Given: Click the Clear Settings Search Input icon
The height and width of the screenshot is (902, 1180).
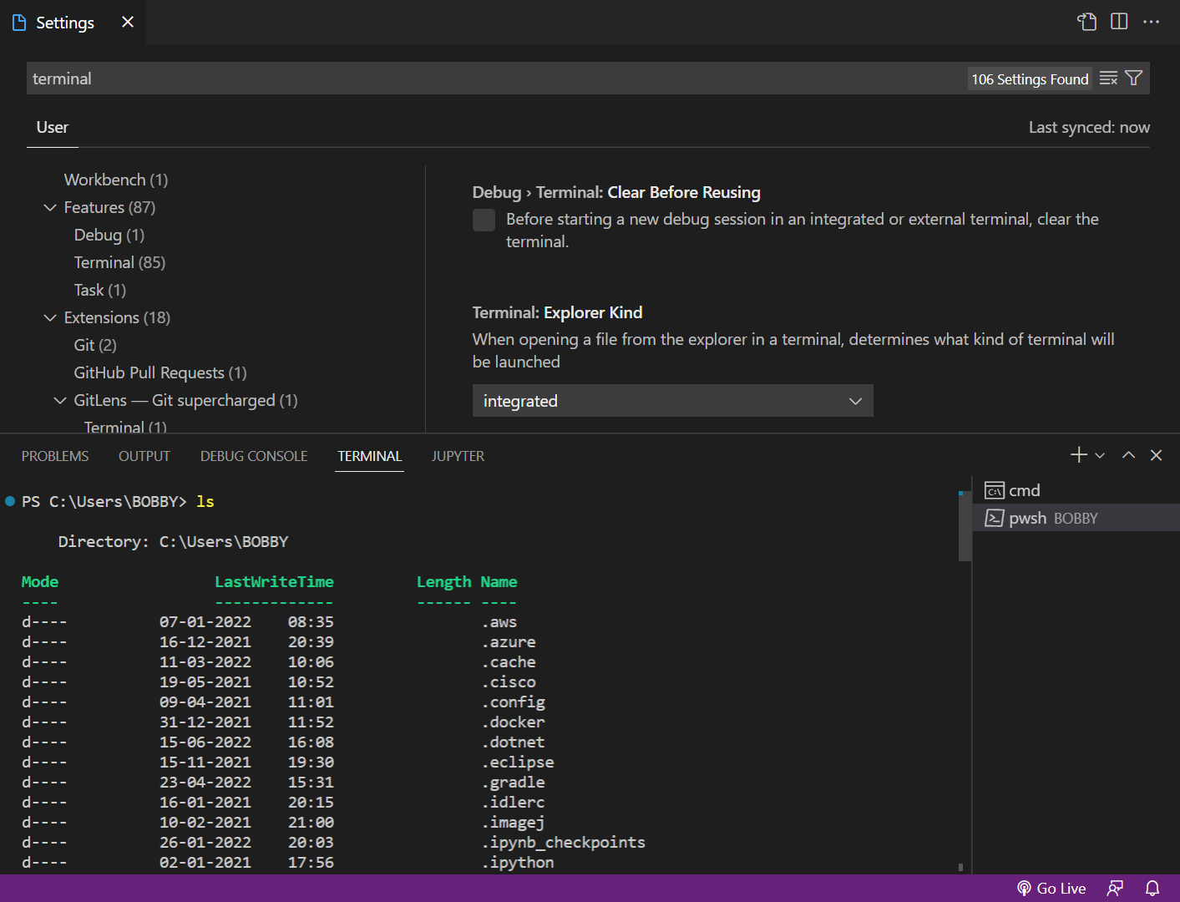Looking at the screenshot, I should [1108, 78].
